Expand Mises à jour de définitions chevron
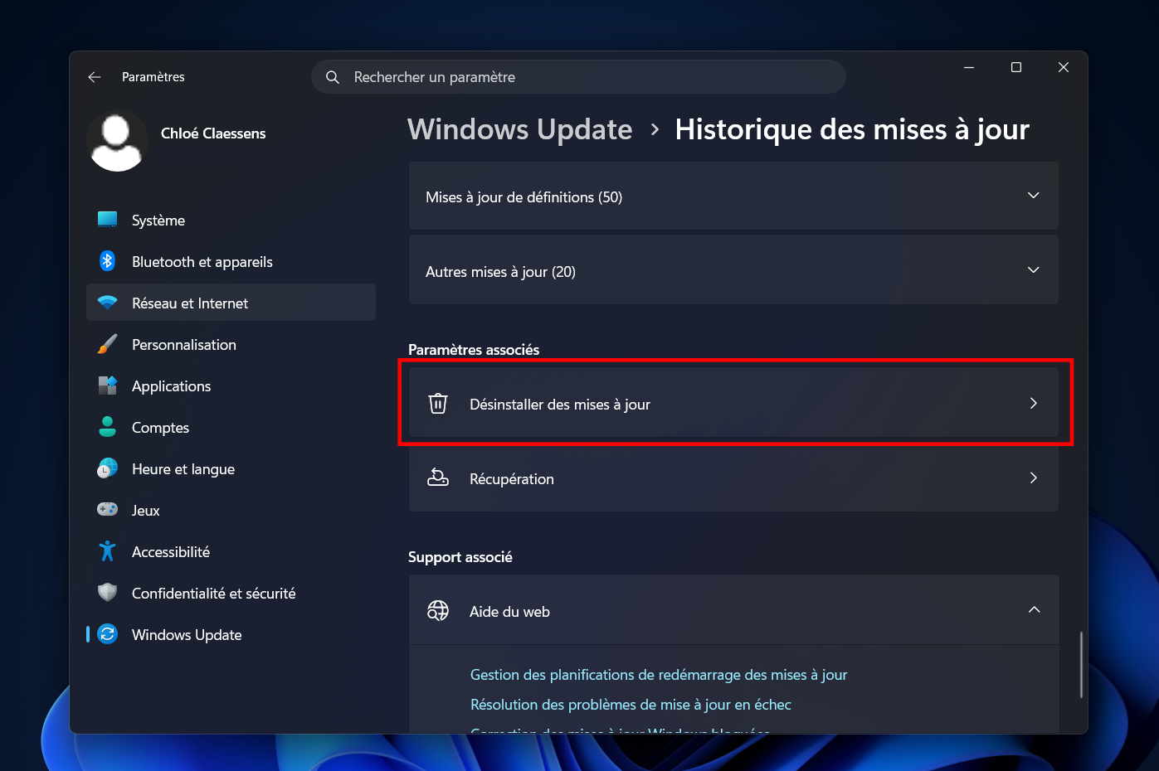The image size is (1159, 771). tap(1034, 196)
